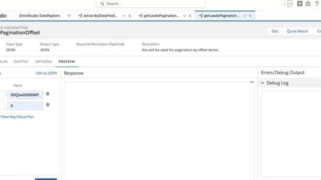
Task: Switch to the middle getLeadsPagination tab
Action: (x=162, y=15)
